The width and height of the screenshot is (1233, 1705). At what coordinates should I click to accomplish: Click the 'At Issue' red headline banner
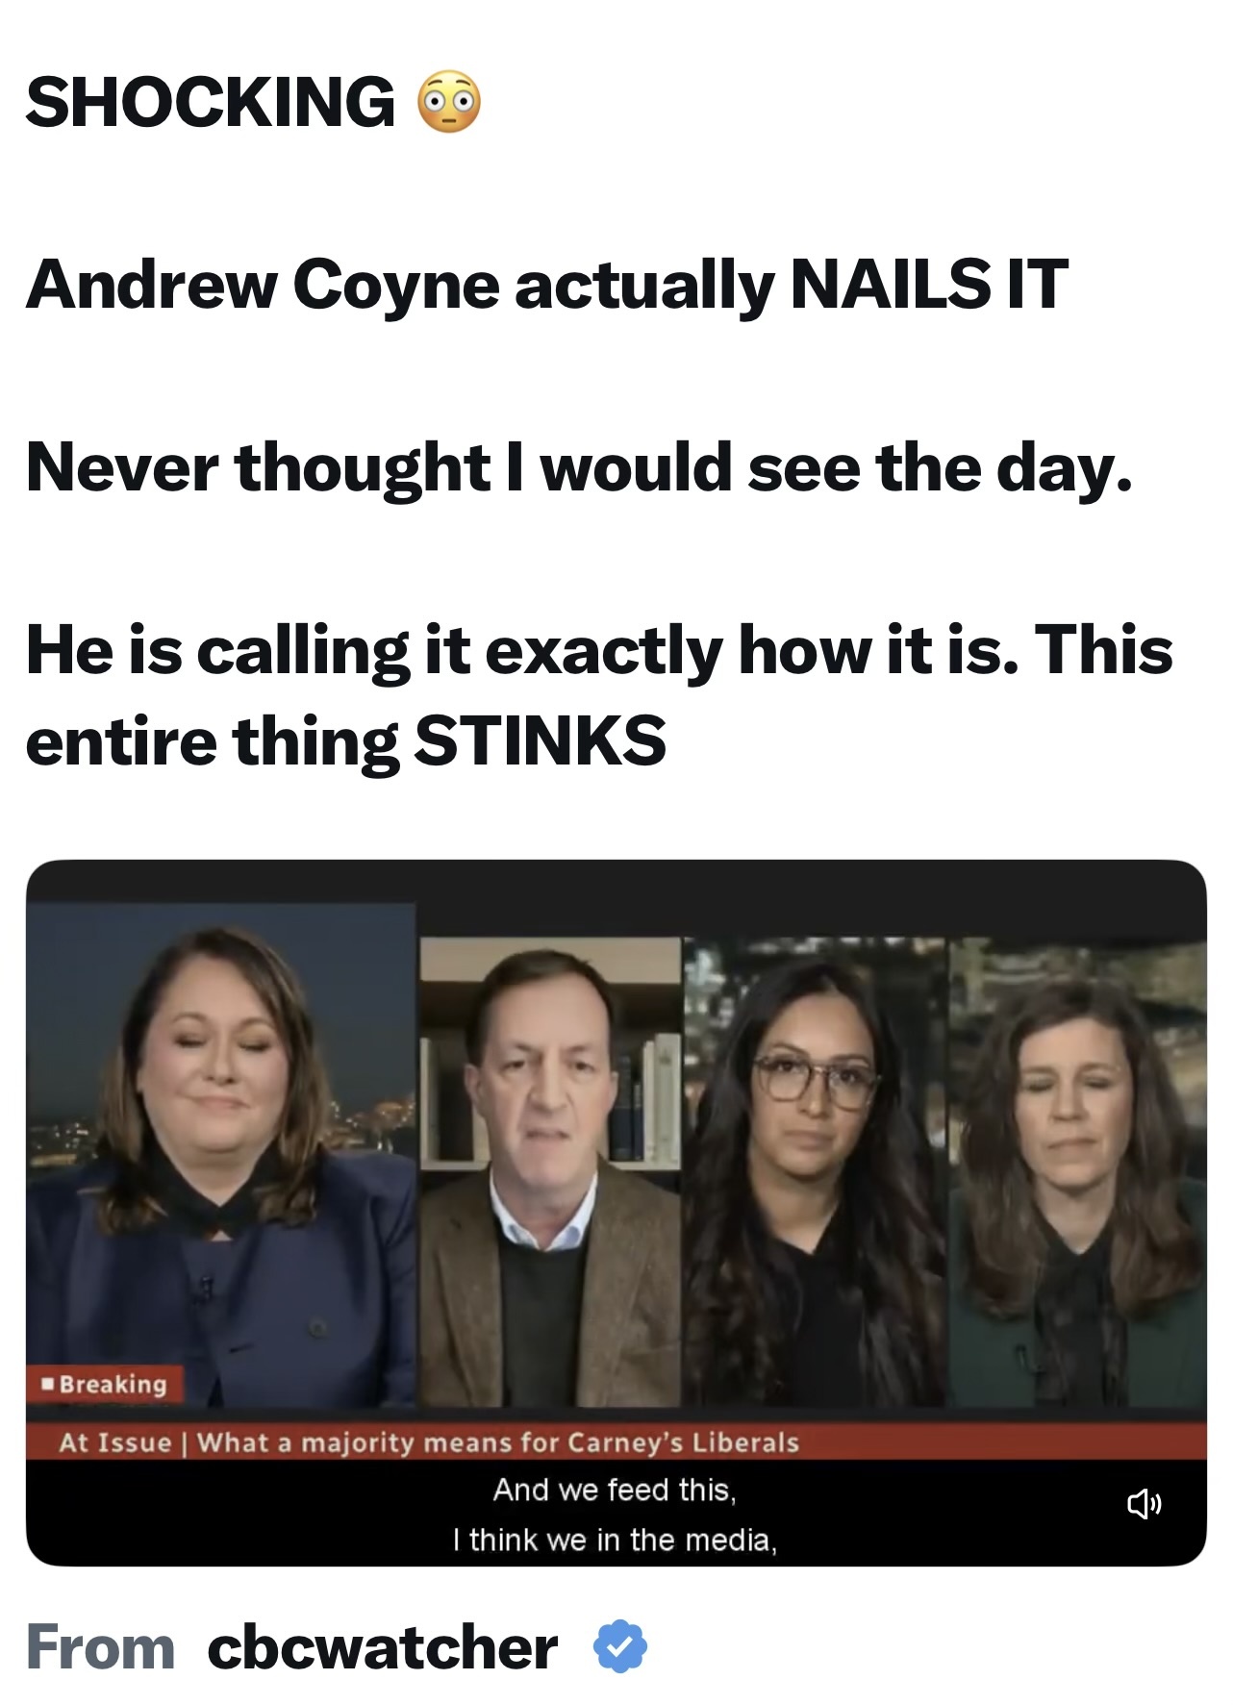616,1442
